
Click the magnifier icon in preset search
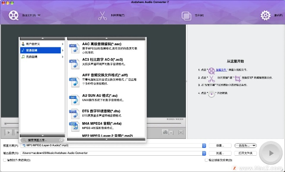click(24, 140)
